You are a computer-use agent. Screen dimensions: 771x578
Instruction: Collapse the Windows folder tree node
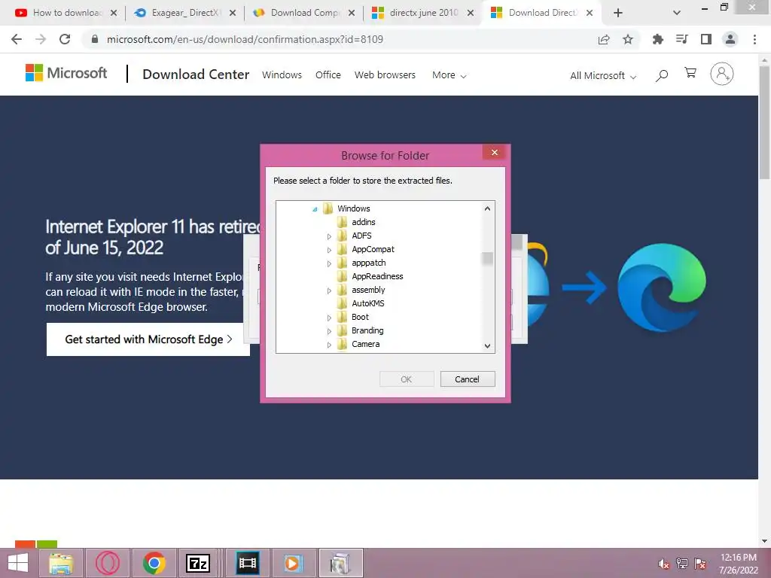[x=315, y=209]
